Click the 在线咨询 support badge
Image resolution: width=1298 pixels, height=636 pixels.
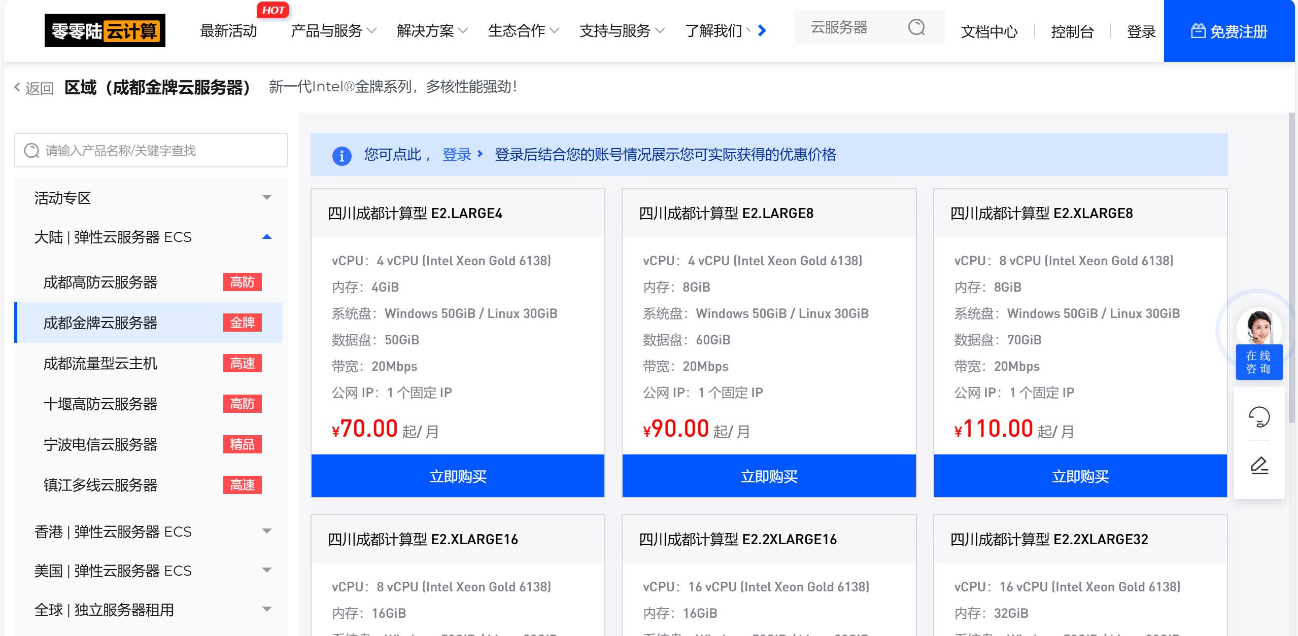tap(1259, 362)
